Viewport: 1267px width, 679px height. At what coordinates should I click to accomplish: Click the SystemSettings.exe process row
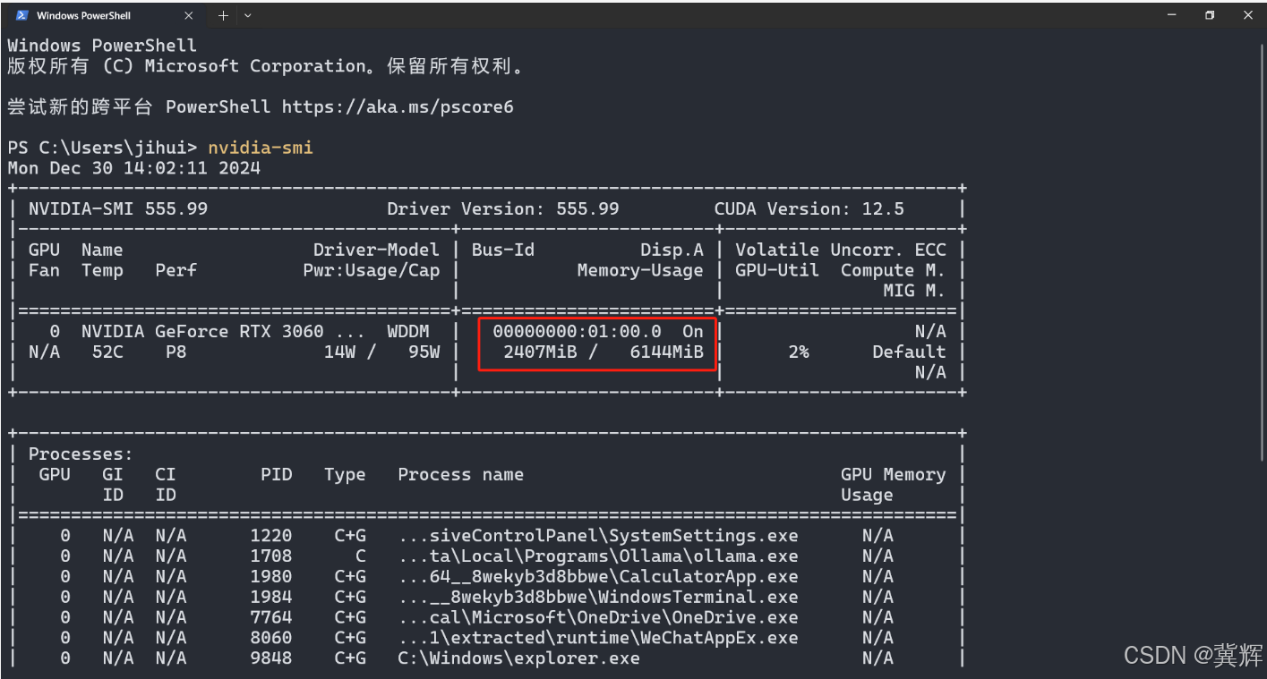click(487, 535)
